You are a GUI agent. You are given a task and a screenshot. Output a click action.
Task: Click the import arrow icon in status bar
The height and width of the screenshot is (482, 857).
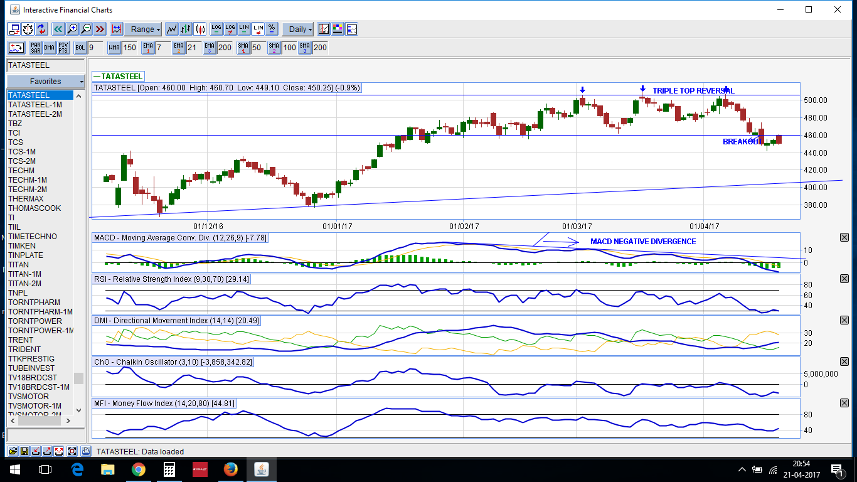[36, 451]
